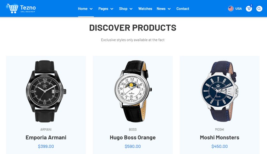Expand the News dropdown chevron

click(169, 9)
